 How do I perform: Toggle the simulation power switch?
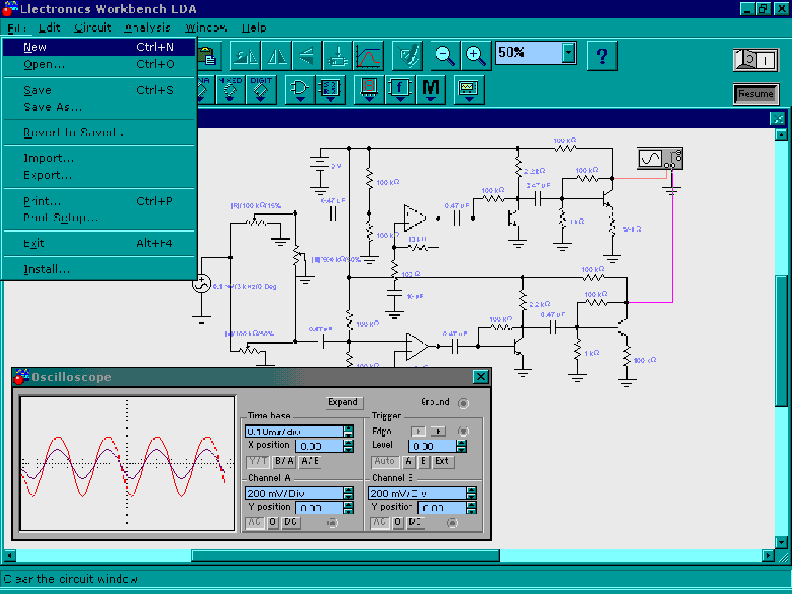point(756,60)
